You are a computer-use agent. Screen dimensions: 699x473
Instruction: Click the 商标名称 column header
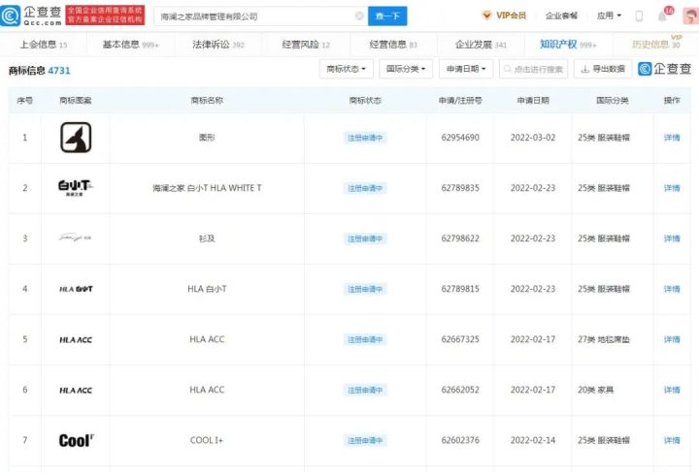tap(207, 101)
